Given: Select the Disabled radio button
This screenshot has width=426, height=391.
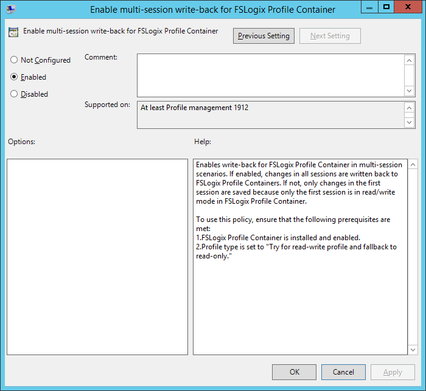Looking at the screenshot, I should coord(14,94).
